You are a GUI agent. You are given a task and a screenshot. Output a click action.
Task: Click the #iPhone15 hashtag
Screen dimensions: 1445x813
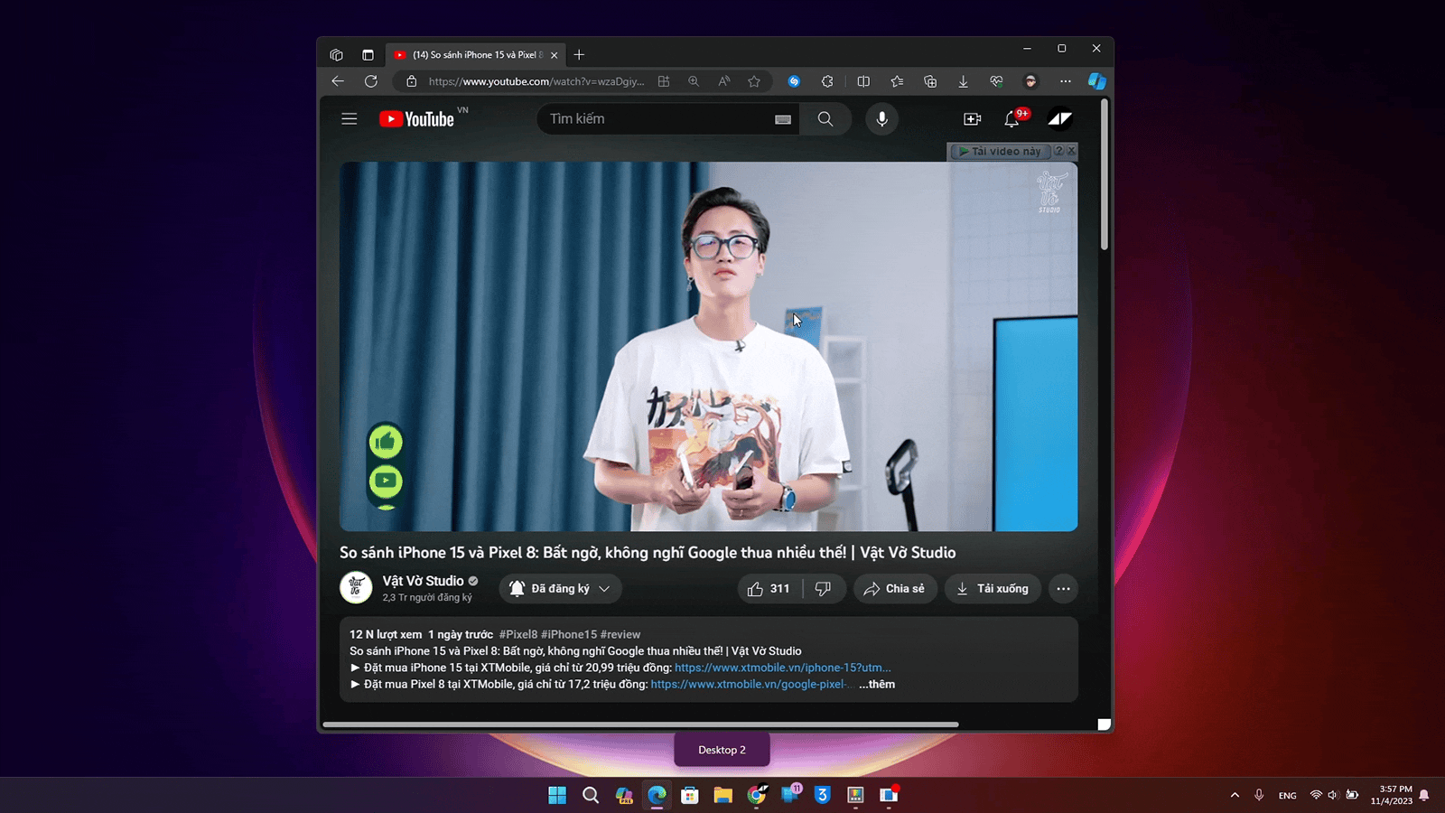tap(569, 634)
